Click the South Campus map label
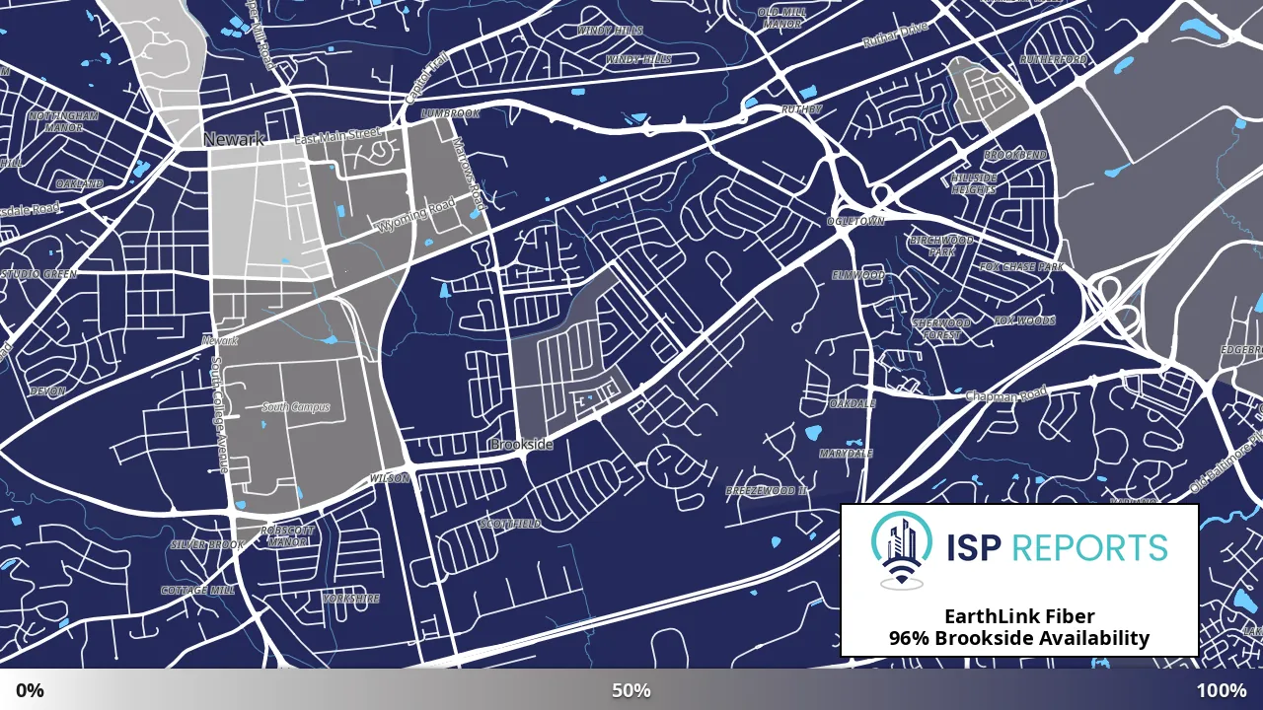The width and height of the screenshot is (1263, 710). click(x=296, y=407)
